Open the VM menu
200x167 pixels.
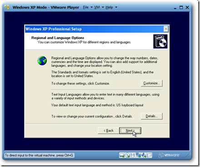97,7
